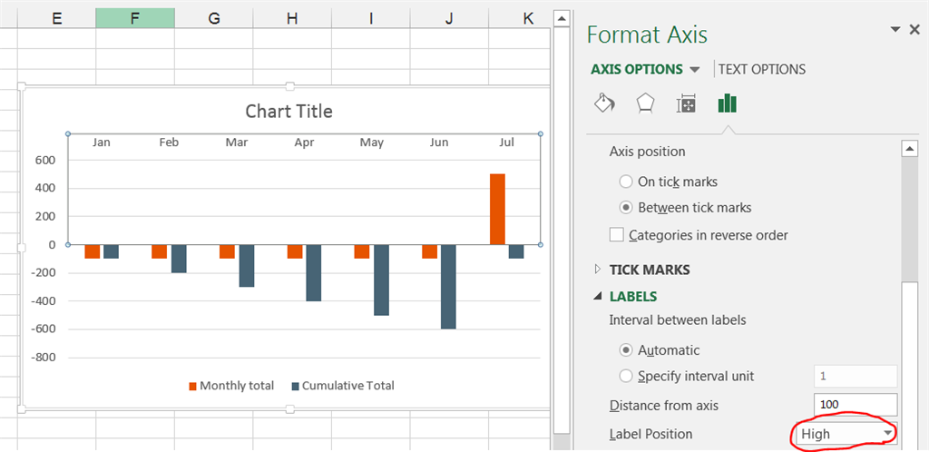Open Size & Properties icon
Screen dimensions: 929x452
point(686,103)
